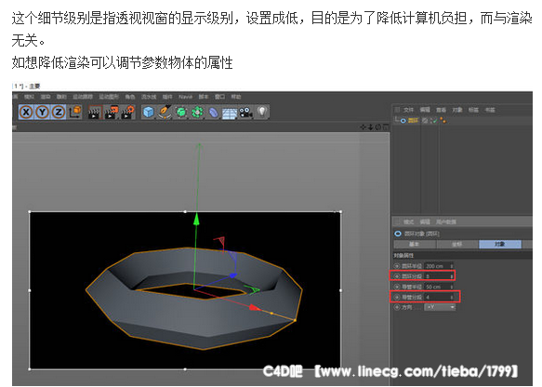Image resolution: width=542 pixels, height=387 pixels.
Task: Click the coordinate system cube icon
Action: [x=75, y=112]
